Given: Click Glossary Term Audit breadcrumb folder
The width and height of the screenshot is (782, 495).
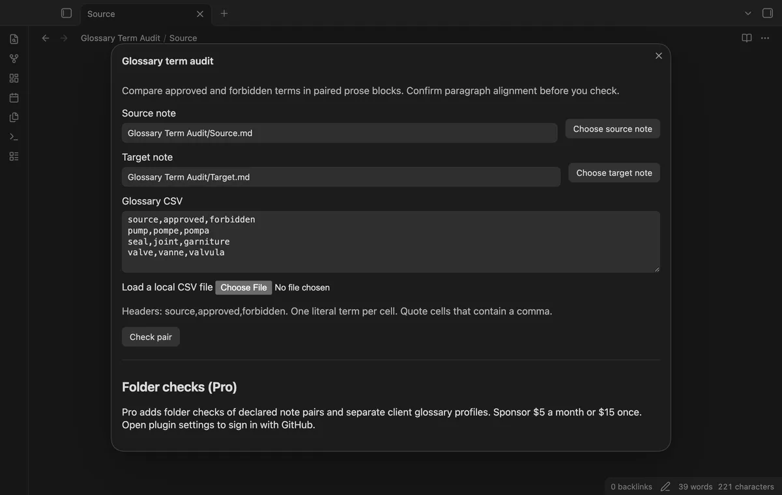Looking at the screenshot, I should click(x=121, y=38).
